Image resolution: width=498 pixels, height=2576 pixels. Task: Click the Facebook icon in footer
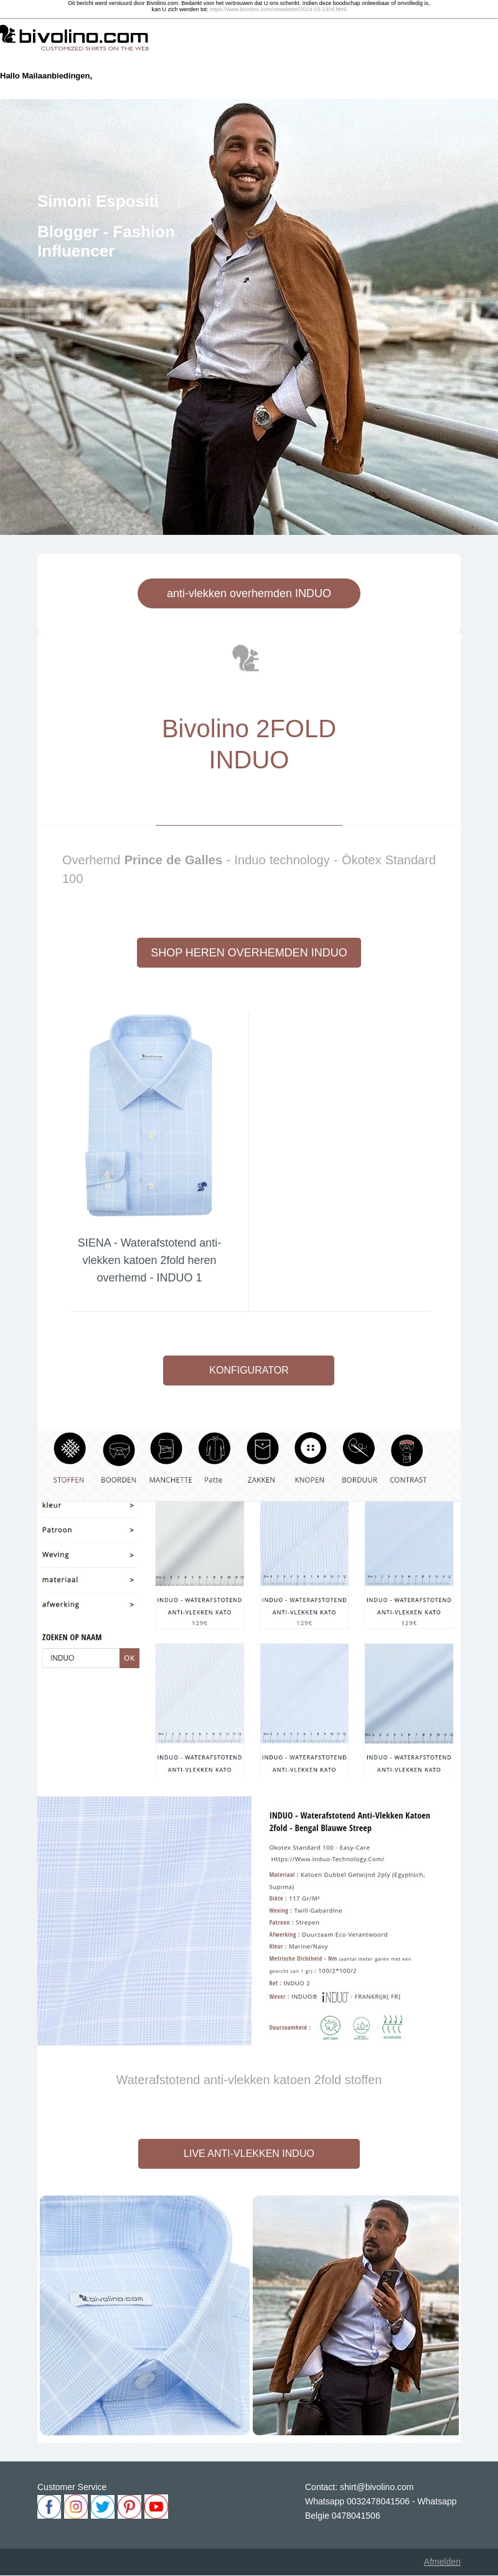click(49, 2506)
